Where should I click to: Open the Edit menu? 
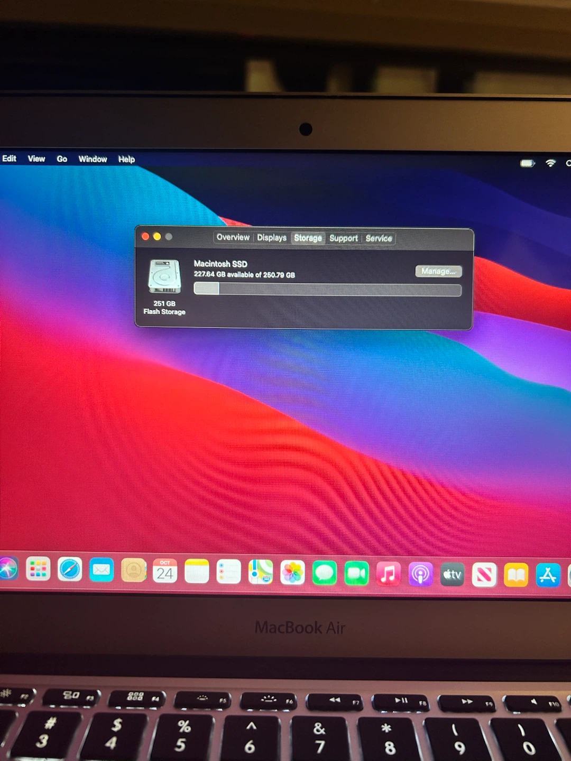9,159
